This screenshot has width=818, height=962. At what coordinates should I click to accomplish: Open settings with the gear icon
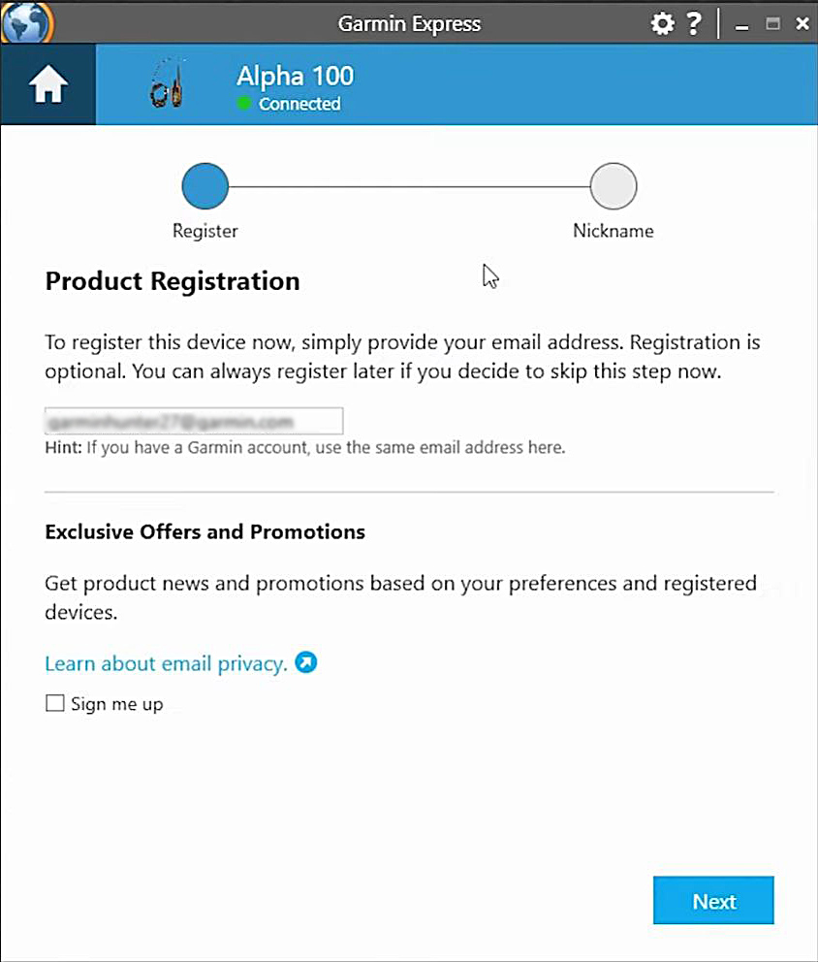tap(662, 24)
